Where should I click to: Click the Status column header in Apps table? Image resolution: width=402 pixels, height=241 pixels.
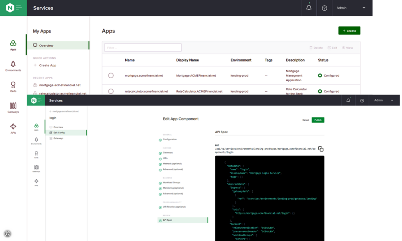pyautogui.click(x=323, y=60)
